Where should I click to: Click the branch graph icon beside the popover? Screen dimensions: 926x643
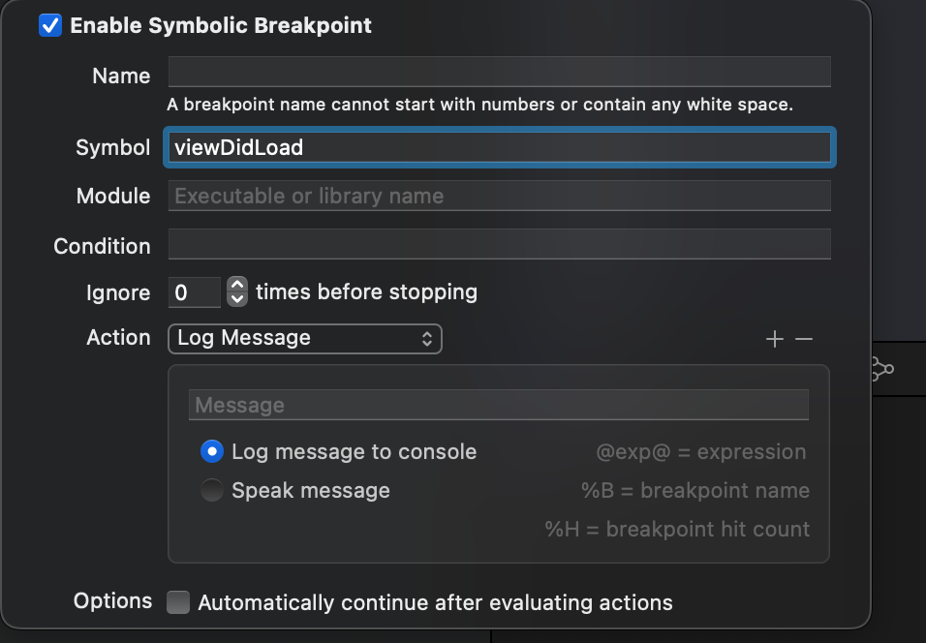tap(882, 369)
